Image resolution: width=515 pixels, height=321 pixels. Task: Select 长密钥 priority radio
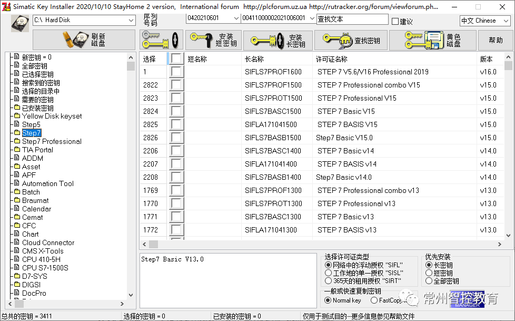point(429,265)
